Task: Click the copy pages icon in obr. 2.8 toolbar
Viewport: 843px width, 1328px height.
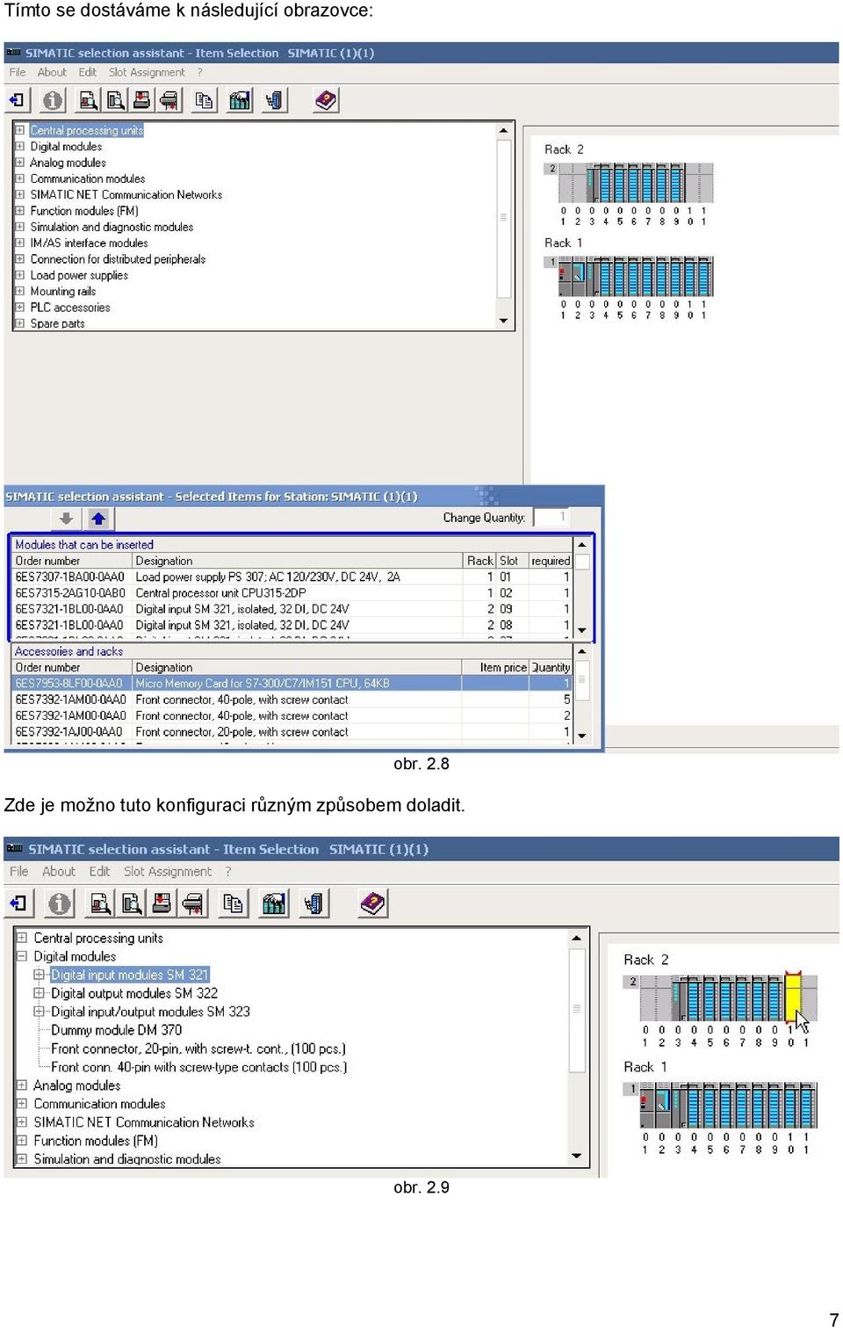Action: 204,100
